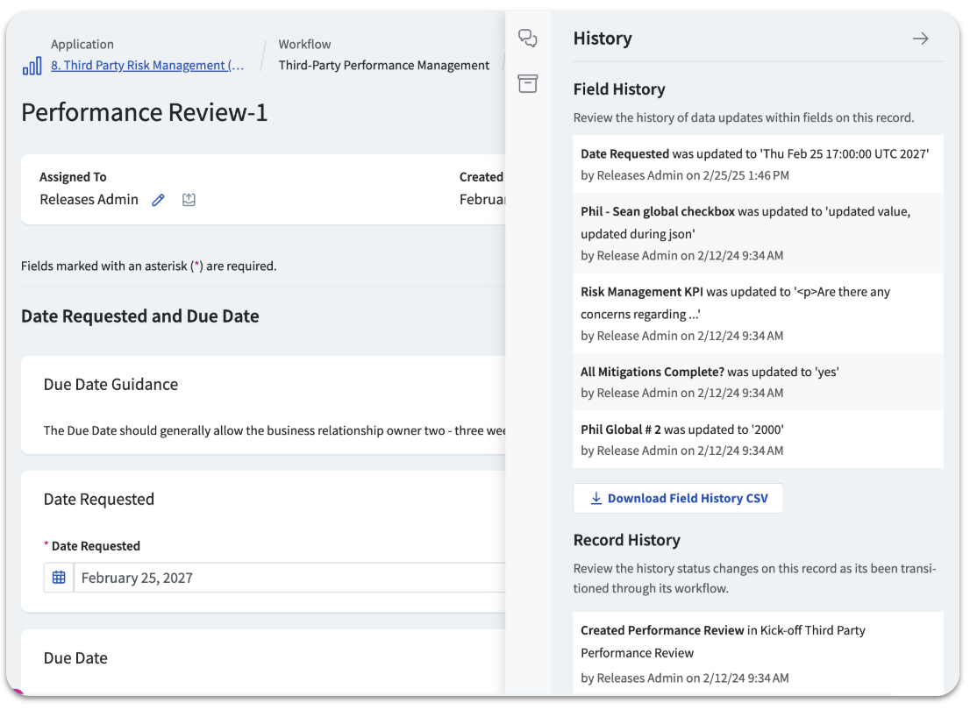Click the Record History heading

pos(627,540)
